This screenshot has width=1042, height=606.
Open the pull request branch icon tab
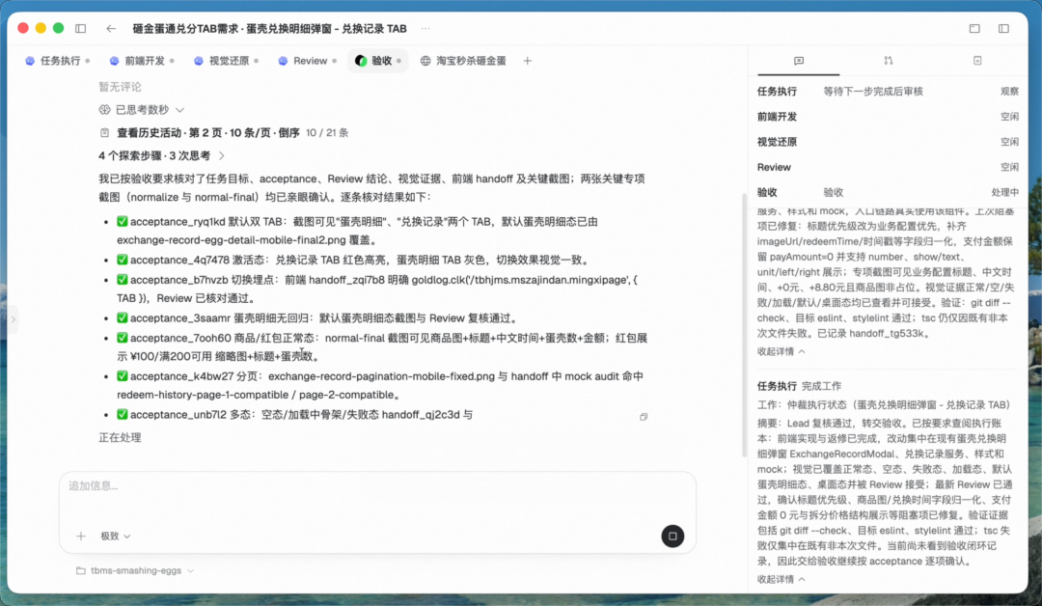click(889, 61)
